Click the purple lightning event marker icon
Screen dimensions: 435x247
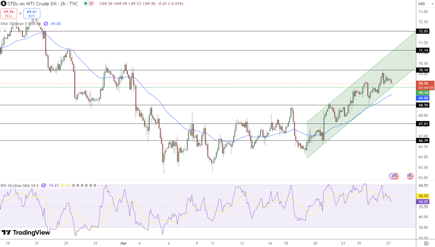click(x=391, y=176)
